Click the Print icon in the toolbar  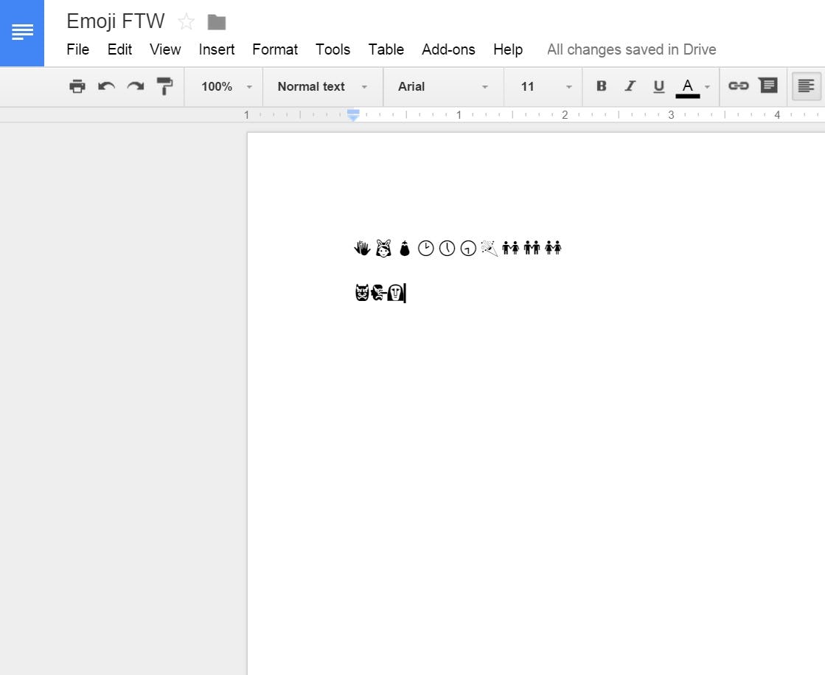pyautogui.click(x=77, y=86)
